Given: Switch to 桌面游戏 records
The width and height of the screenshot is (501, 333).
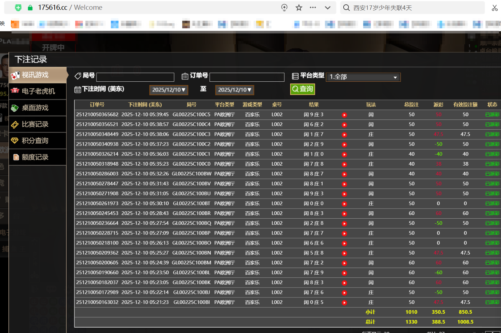Looking at the screenshot, I should tap(38, 108).
